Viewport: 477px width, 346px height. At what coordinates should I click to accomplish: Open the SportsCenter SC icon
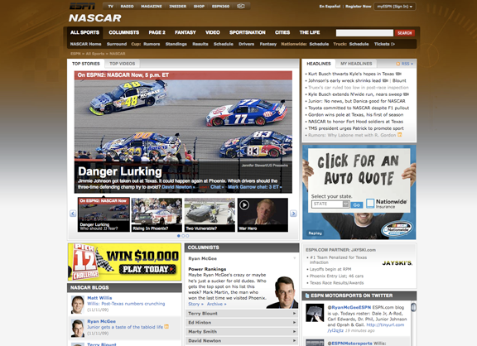click(241, 6)
